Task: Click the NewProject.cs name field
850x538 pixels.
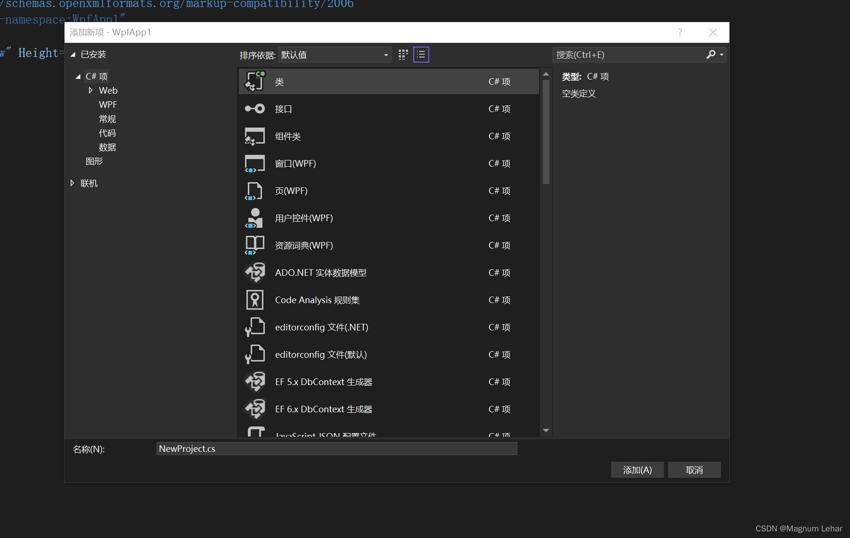Action: point(336,449)
